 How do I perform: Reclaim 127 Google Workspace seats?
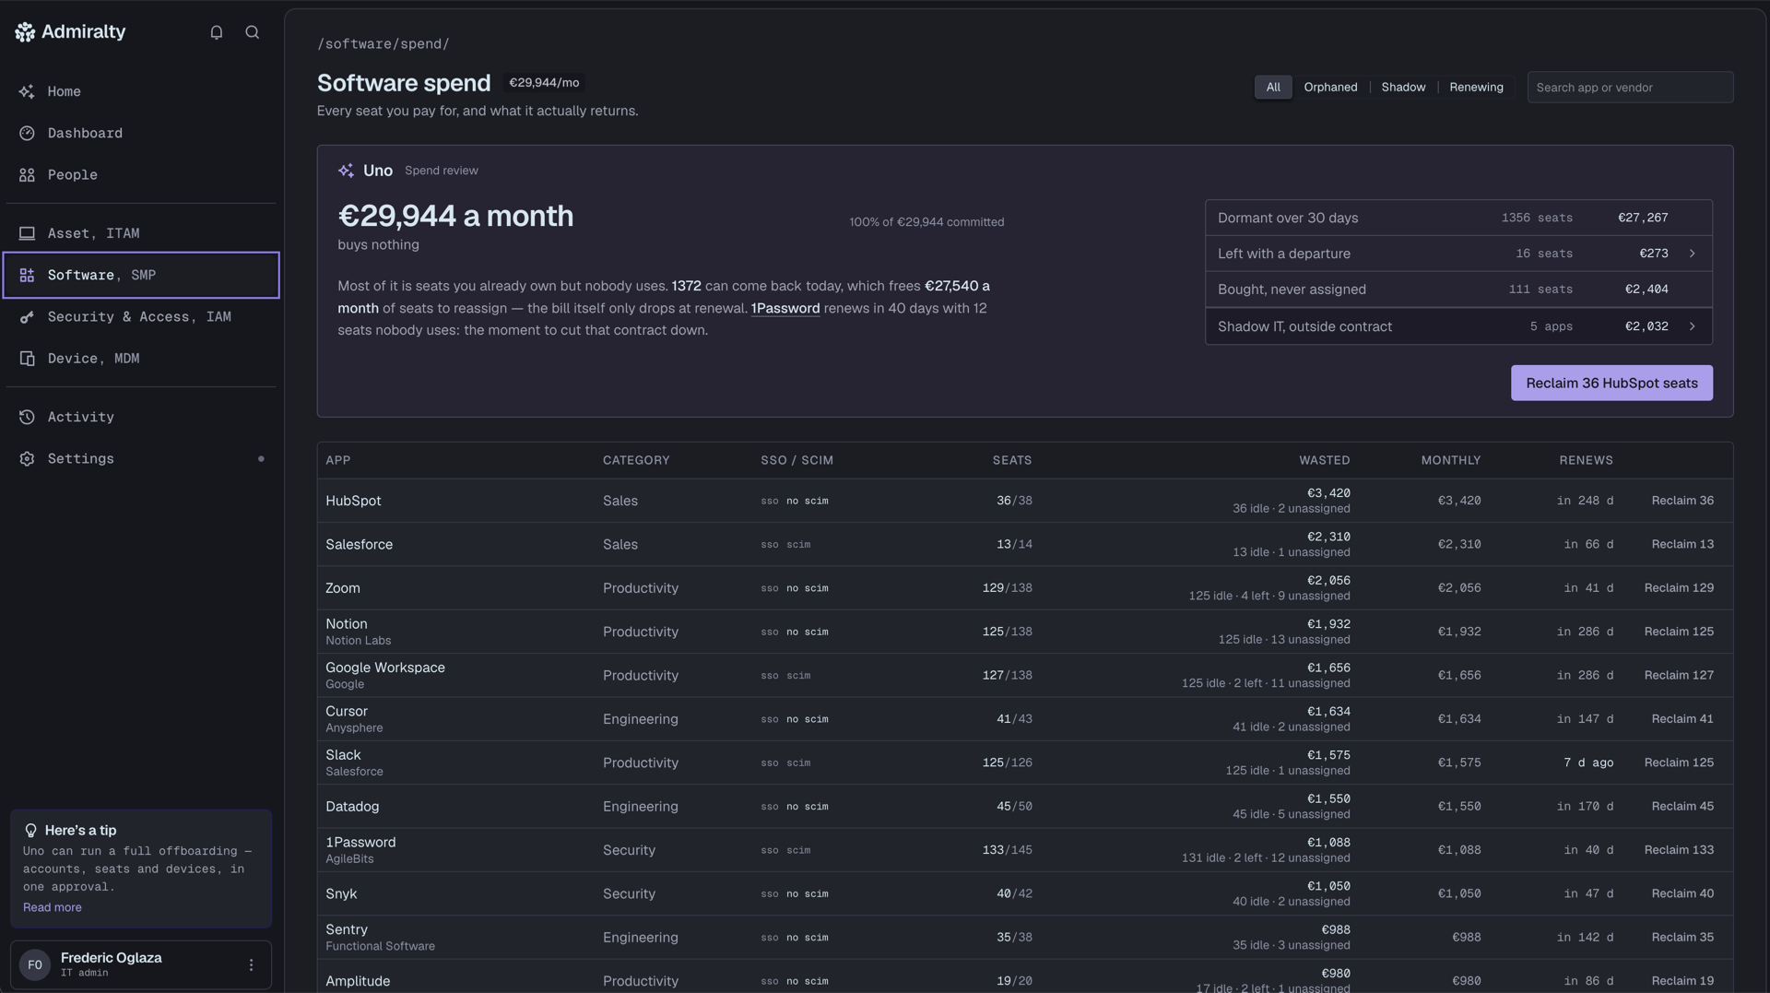click(x=1679, y=675)
